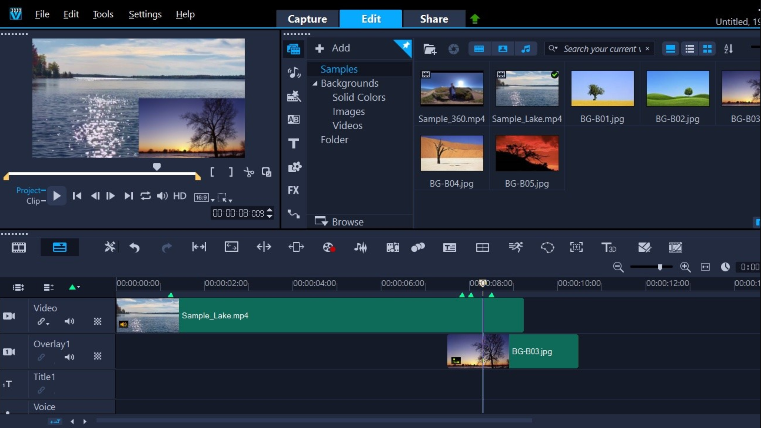Undo the last action
The width and height of the screenshot is (761, 428).
pyautogui.click(x=134, y=247)
